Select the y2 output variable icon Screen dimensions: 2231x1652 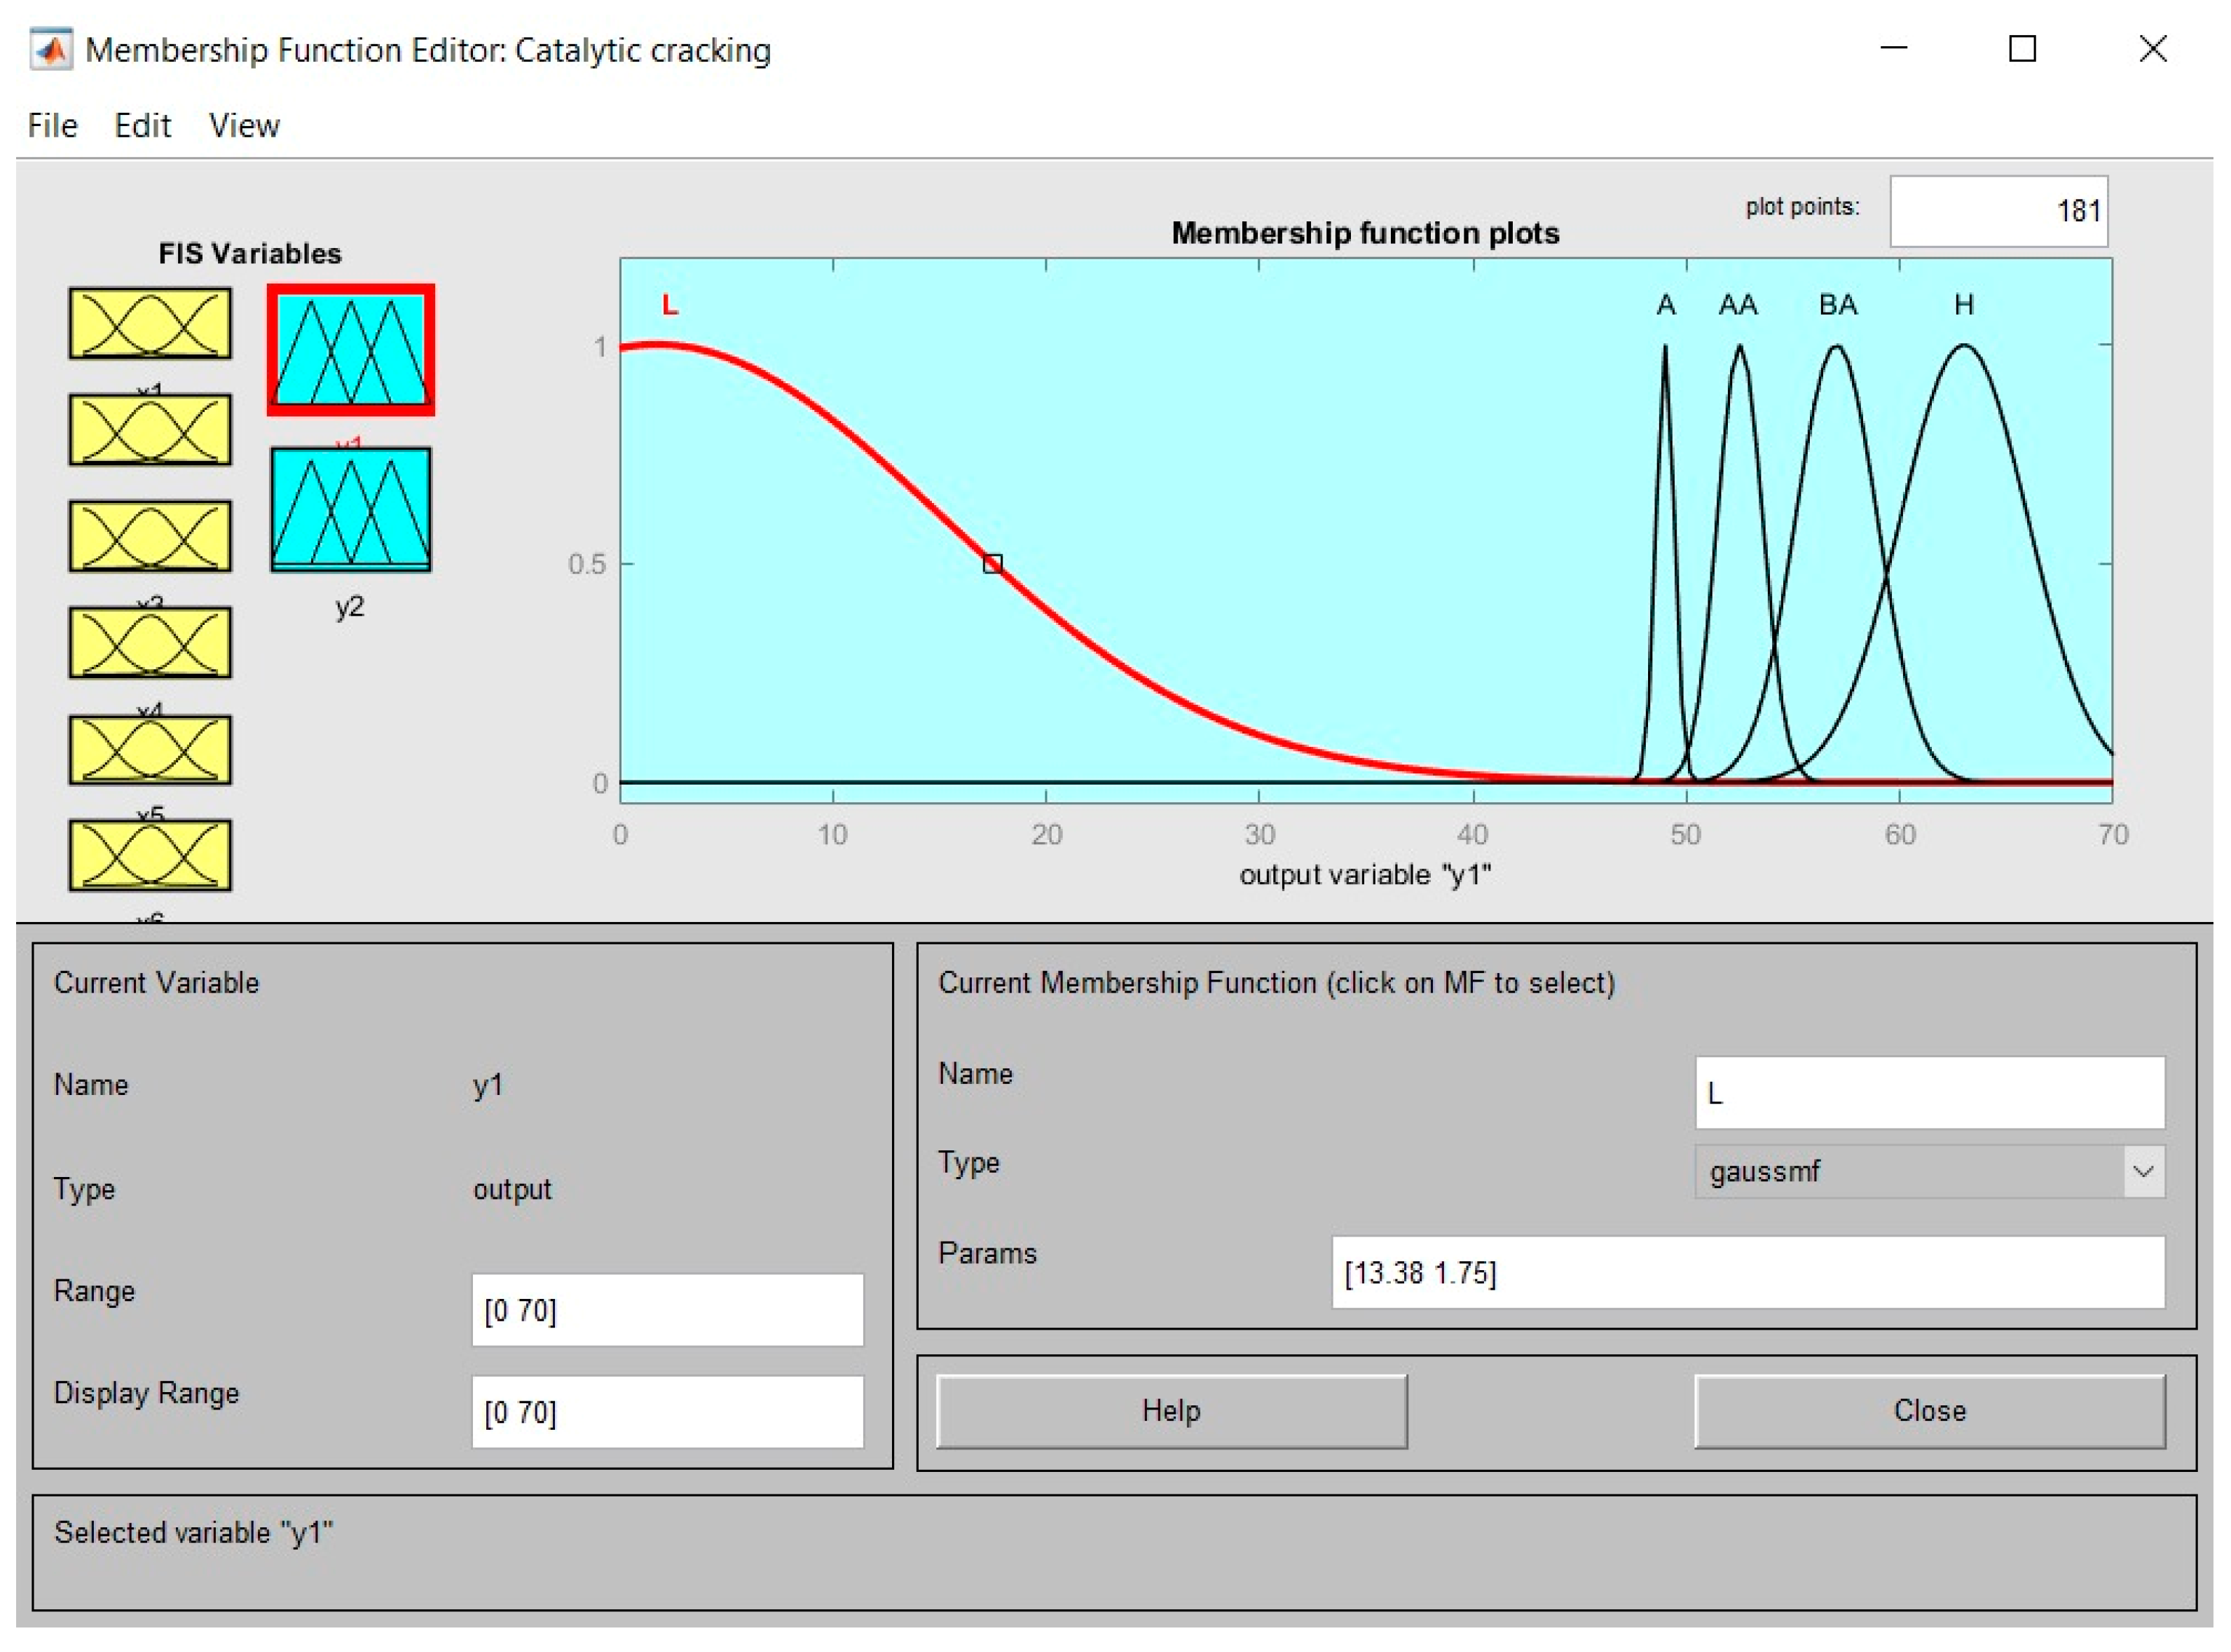(x=351, y=510)
